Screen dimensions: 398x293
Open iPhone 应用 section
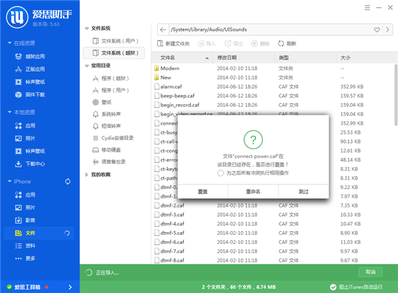point(25,195)
